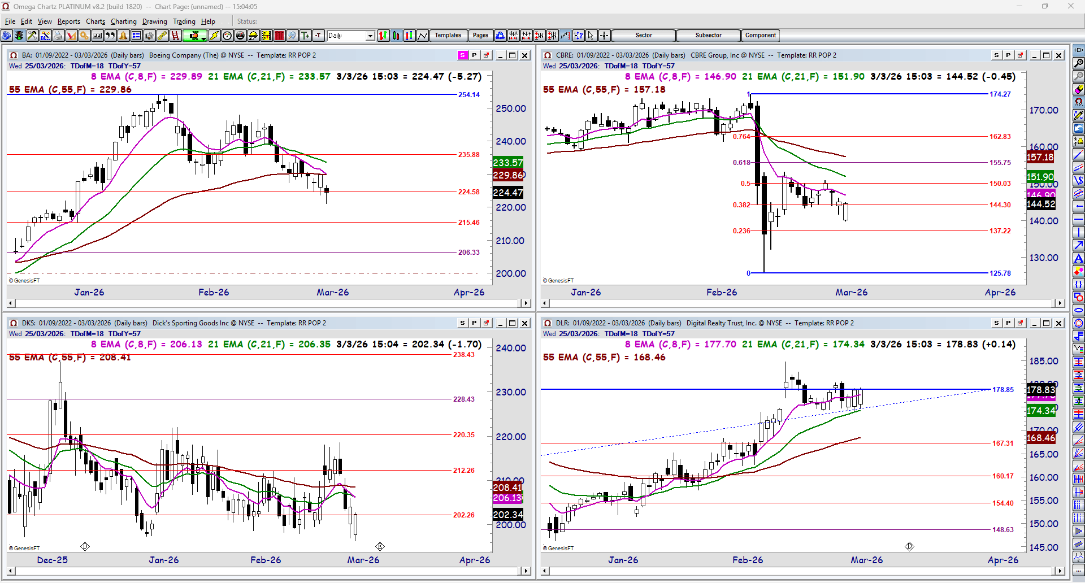This screenshot has height=583, width=1085.
Task: Click the Pages button
Action: click(480, 36)
